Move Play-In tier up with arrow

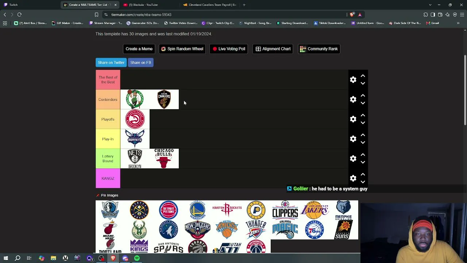(x=363, y=135)
